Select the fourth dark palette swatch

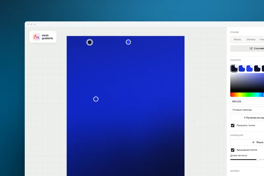257,69
